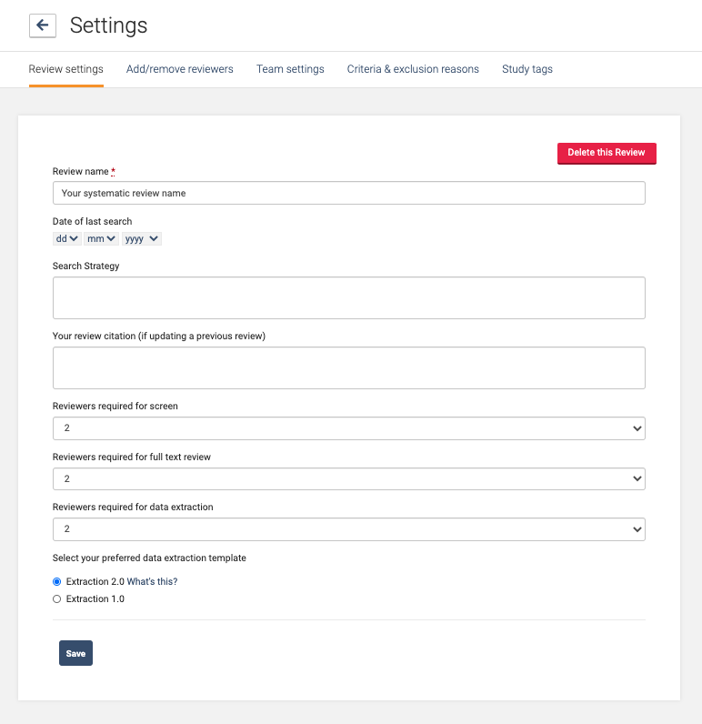
Task: Expand Reviewers required for full text review
Action: tap(349, 478)
